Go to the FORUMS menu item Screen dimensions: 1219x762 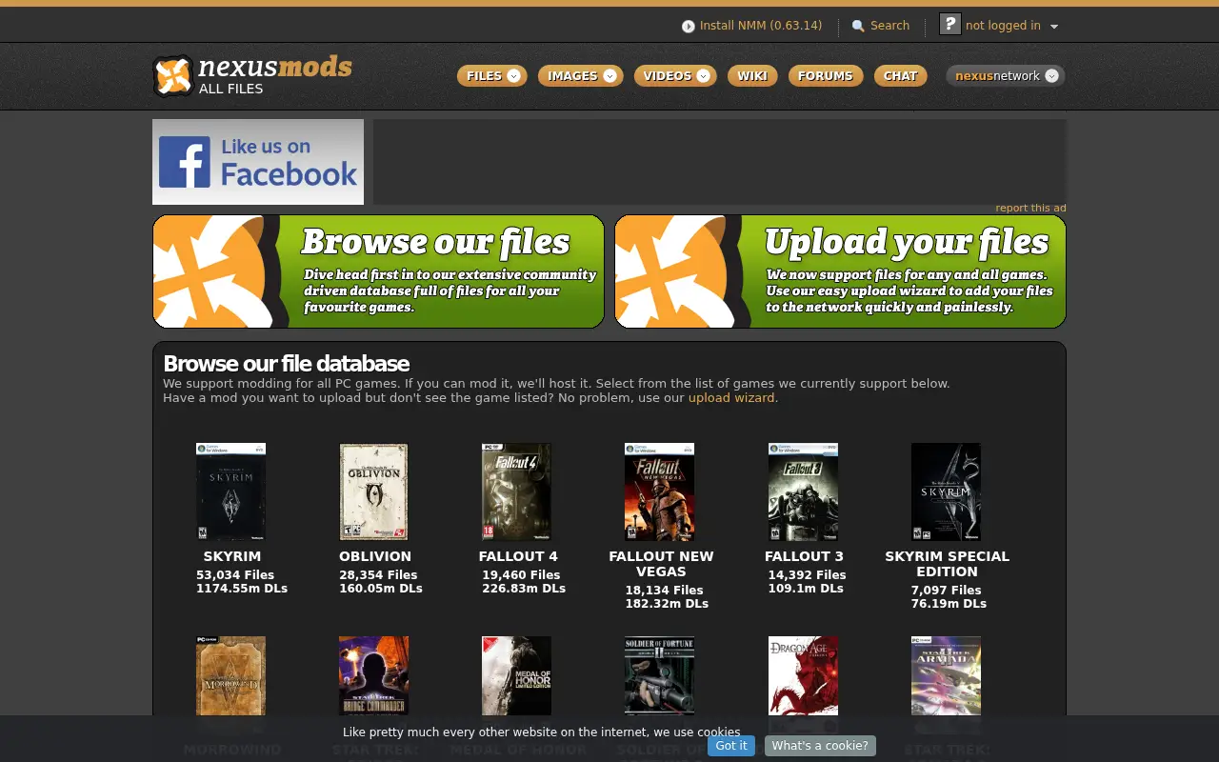826,76
